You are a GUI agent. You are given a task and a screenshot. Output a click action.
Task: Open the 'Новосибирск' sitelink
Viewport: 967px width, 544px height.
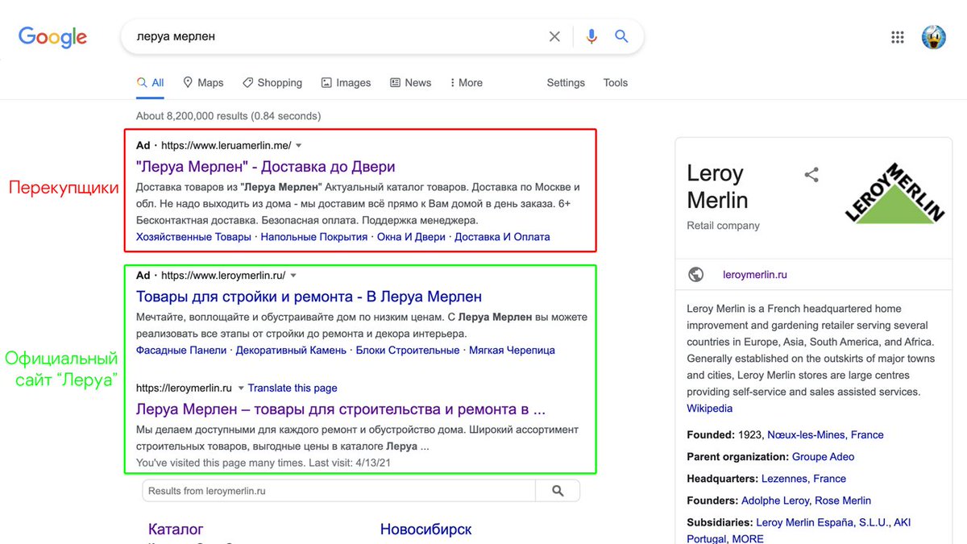tap(425, 529)
